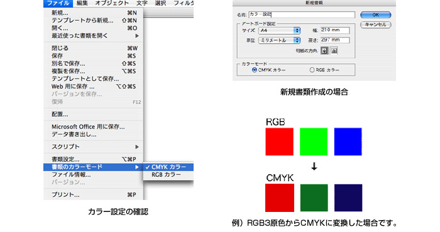Expand スクリプト submenu arrow
The height and width of the screenshot is (232, 440).
(x=137, y=147)
